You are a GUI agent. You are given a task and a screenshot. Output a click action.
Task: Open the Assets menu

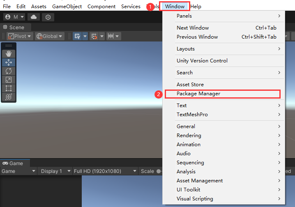point(39,7)
